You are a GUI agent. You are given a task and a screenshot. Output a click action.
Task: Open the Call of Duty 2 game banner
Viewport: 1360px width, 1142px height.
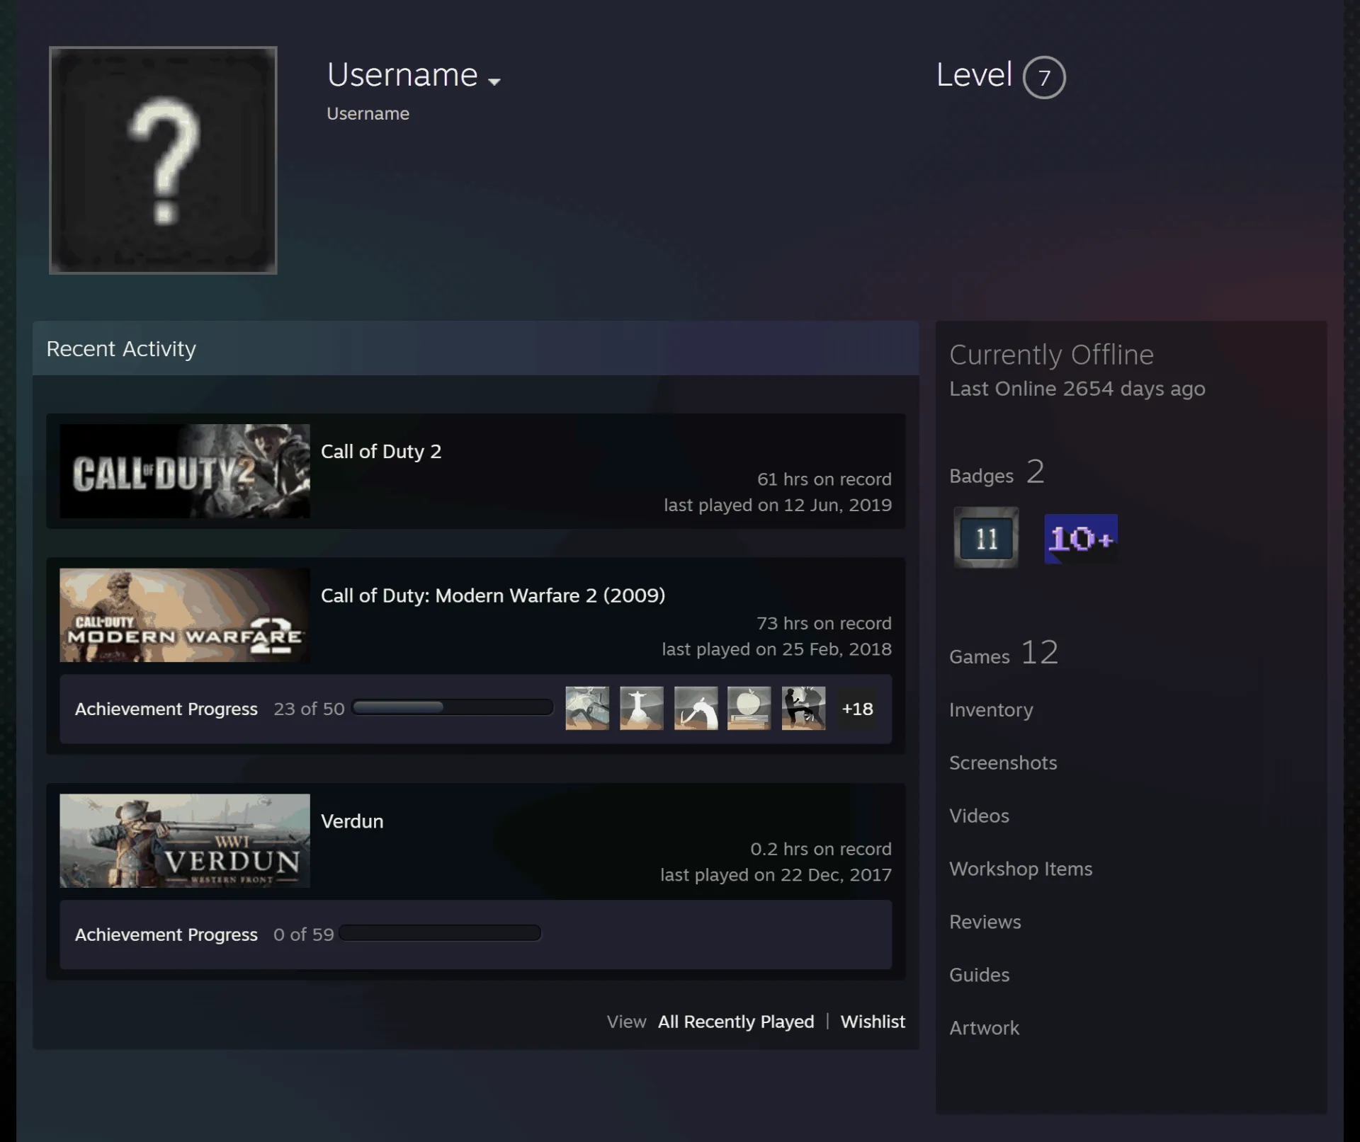pos(185,471)
